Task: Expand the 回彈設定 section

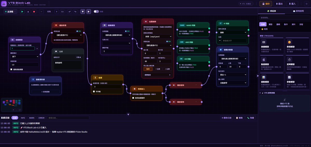Action: tap(158, 75)
